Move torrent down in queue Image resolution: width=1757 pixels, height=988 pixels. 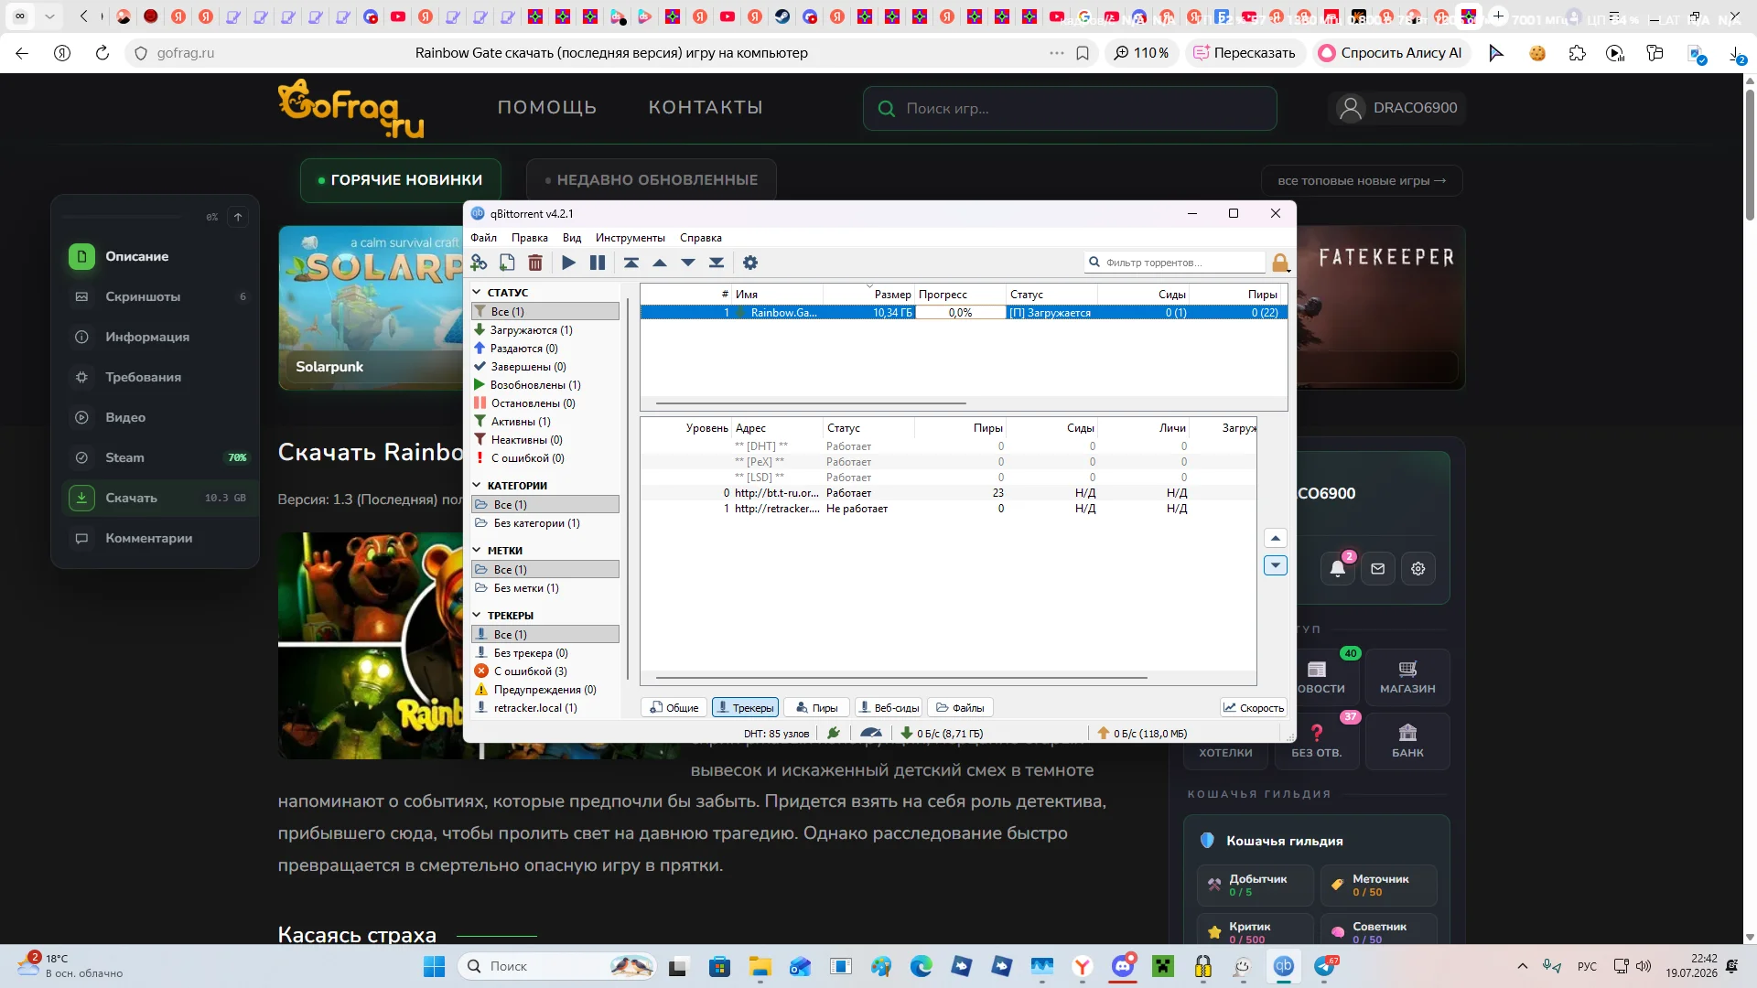tap(688, 263)
